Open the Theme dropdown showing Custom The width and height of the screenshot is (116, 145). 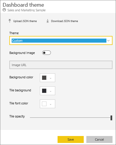(x=61, y=41)
